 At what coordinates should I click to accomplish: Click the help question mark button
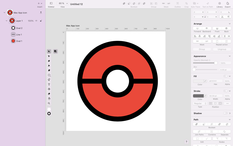click(186, 142)
